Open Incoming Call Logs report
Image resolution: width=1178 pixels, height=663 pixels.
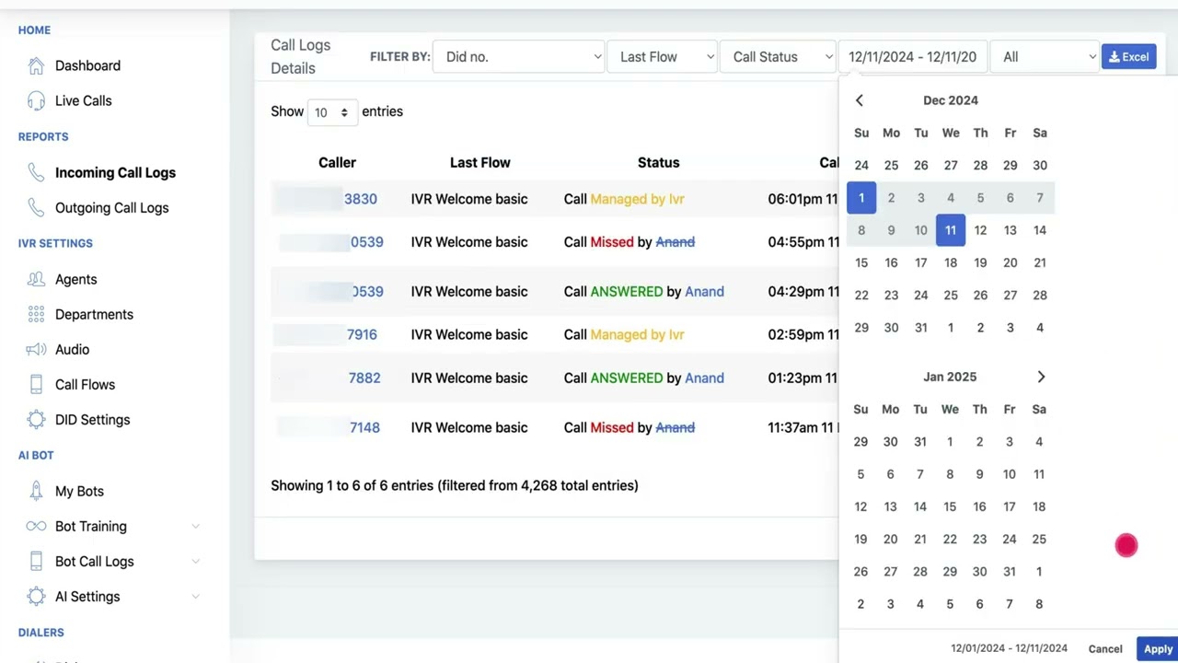[115, 172]
